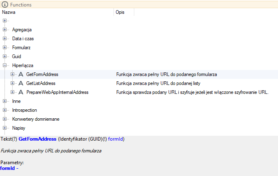Click row description 'Funkcja zwraca pełny URL do podanego formularza'
278x176 pixels.
167,74
